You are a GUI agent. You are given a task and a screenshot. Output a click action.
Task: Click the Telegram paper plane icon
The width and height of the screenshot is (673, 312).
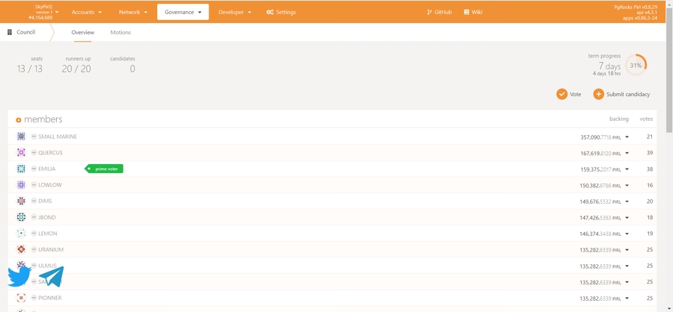(x=52, y=276)
